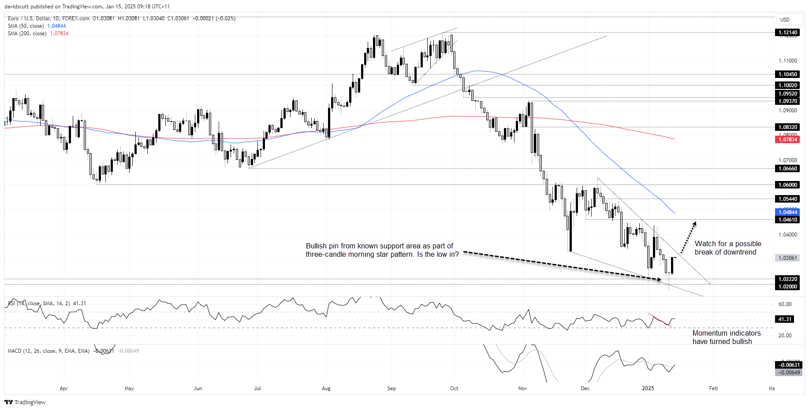809x410 pixels.
Task: Click the RSI value 41.31 axis label
Action: click(x=784, y=319)
